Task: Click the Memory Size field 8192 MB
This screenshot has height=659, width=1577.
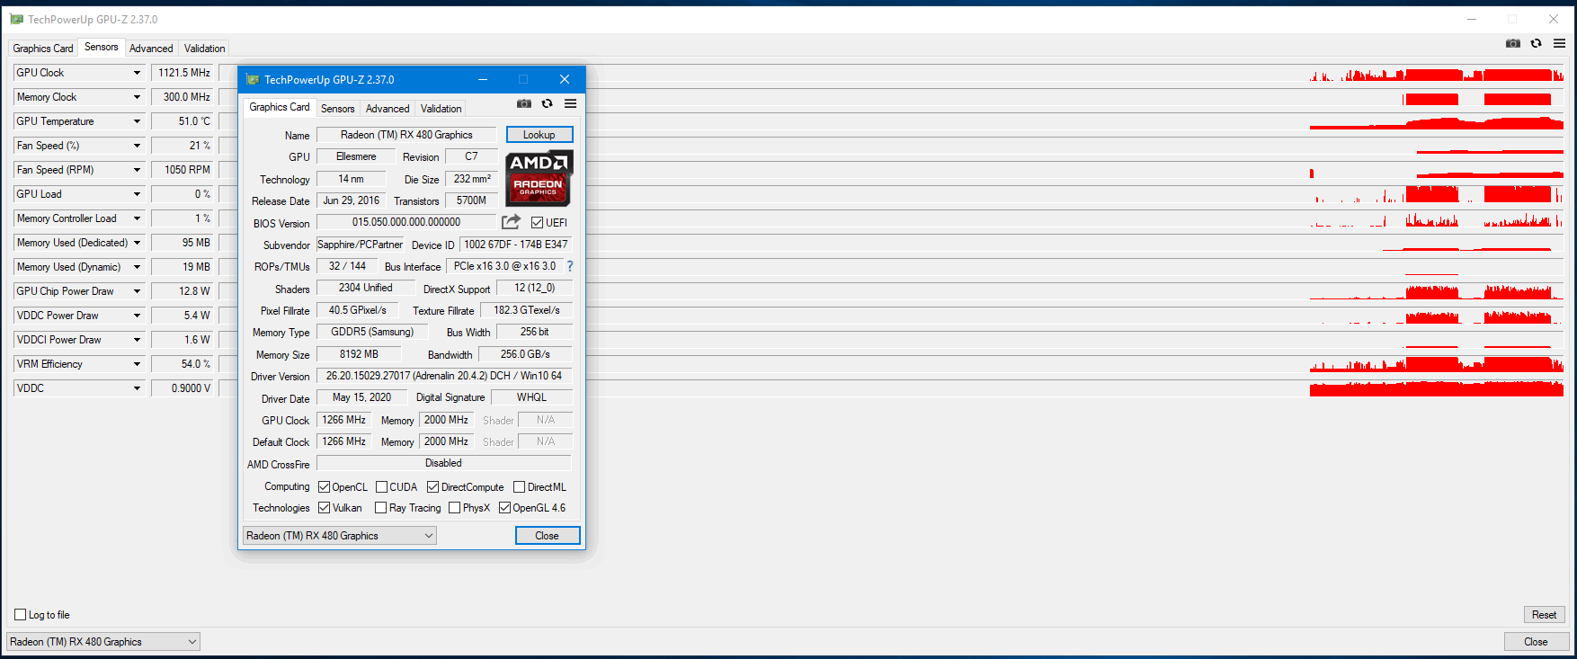Action: coord(359,354)
